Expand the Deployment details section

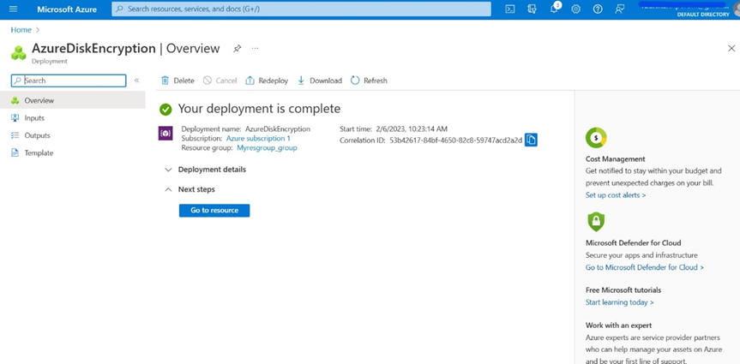(205, 170)
